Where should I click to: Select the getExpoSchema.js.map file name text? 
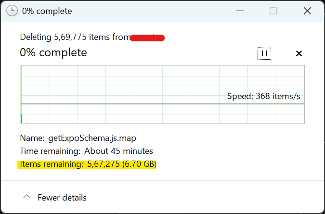92,138
